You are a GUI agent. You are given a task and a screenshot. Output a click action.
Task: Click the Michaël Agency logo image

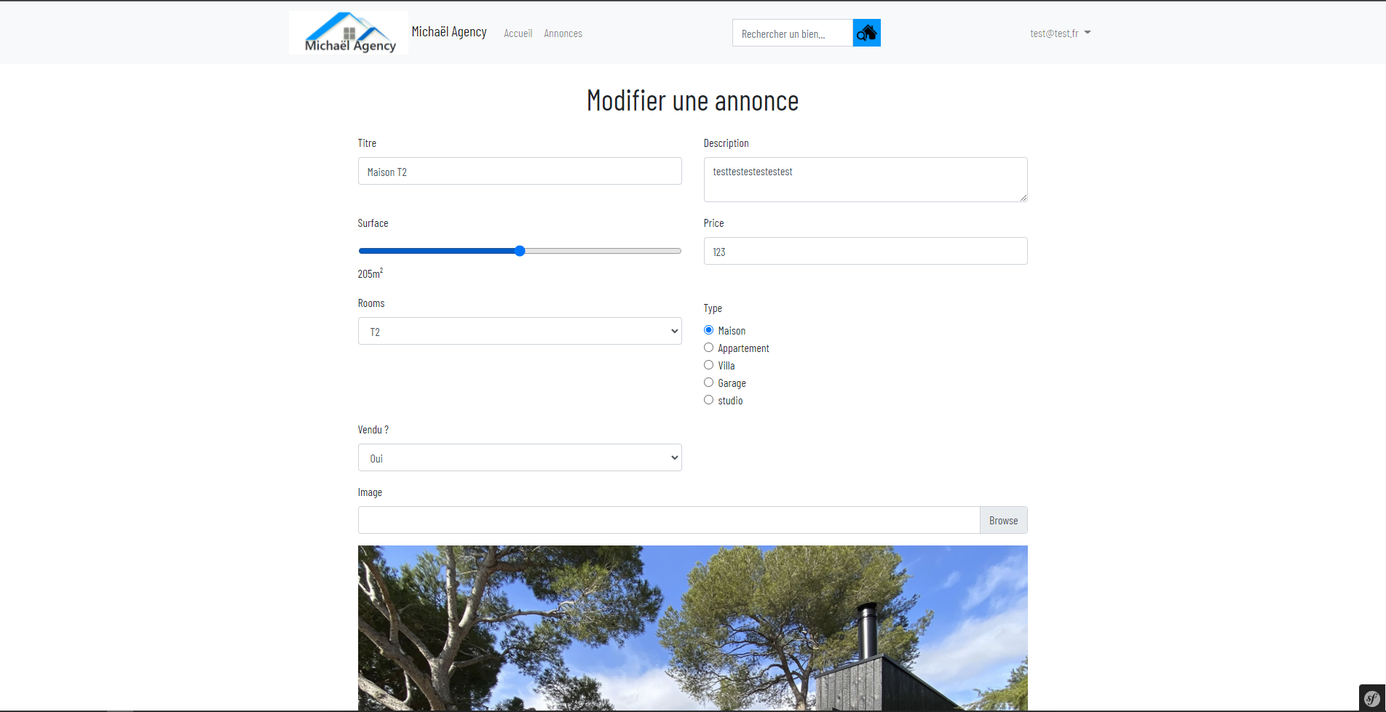[x=349, y=33]
